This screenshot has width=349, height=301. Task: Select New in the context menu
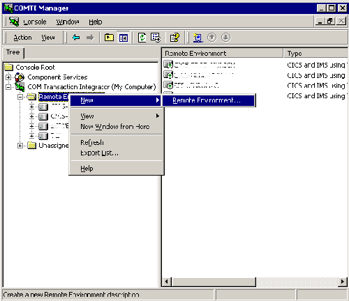116,100
